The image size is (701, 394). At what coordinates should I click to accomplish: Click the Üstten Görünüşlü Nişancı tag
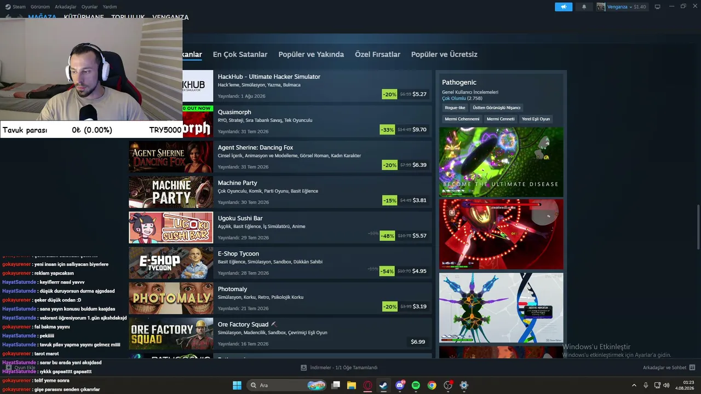click(x=497, y=108)
